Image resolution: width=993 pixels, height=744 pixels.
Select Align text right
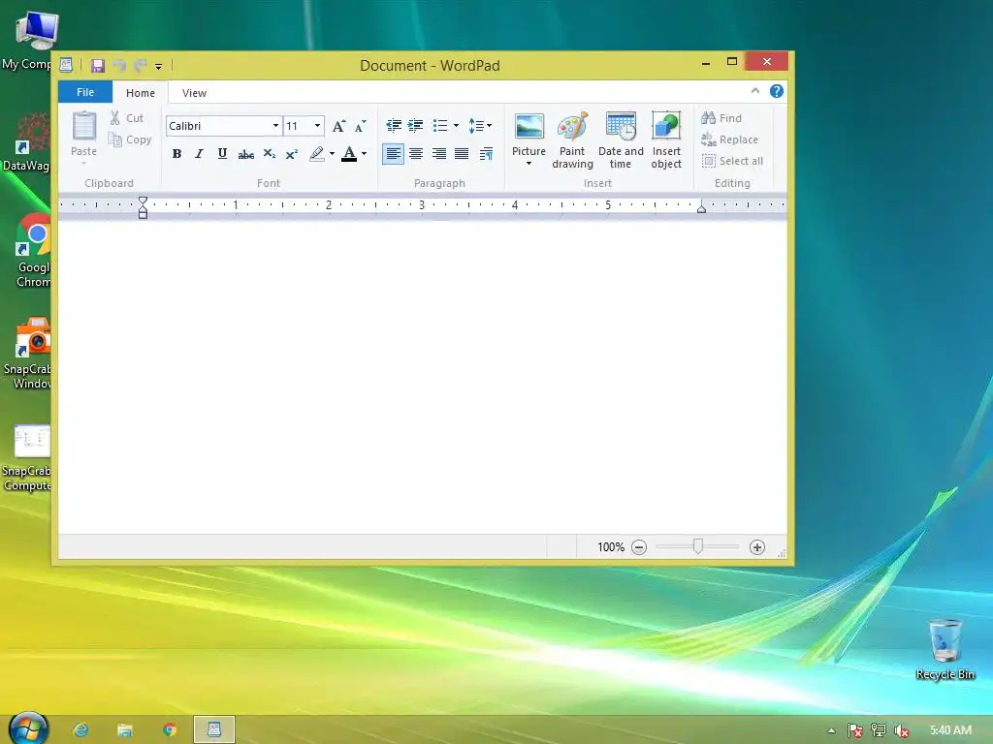coord(439,154)
